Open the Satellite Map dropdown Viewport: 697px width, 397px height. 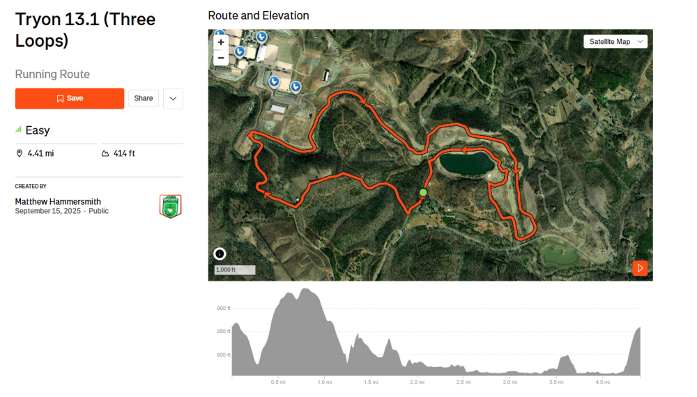pos(615,42)
